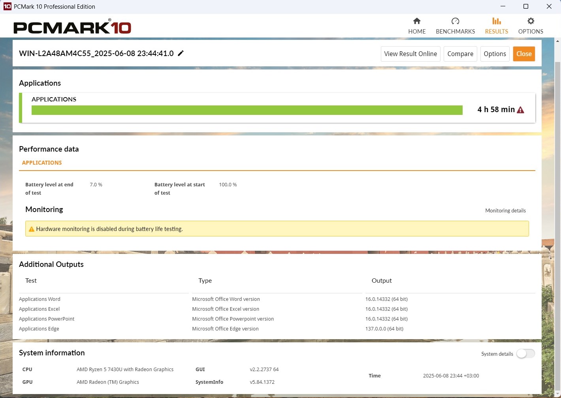561x398 pixels.
Task: Open the RESULTS menu label
Action: click(497, 32)
